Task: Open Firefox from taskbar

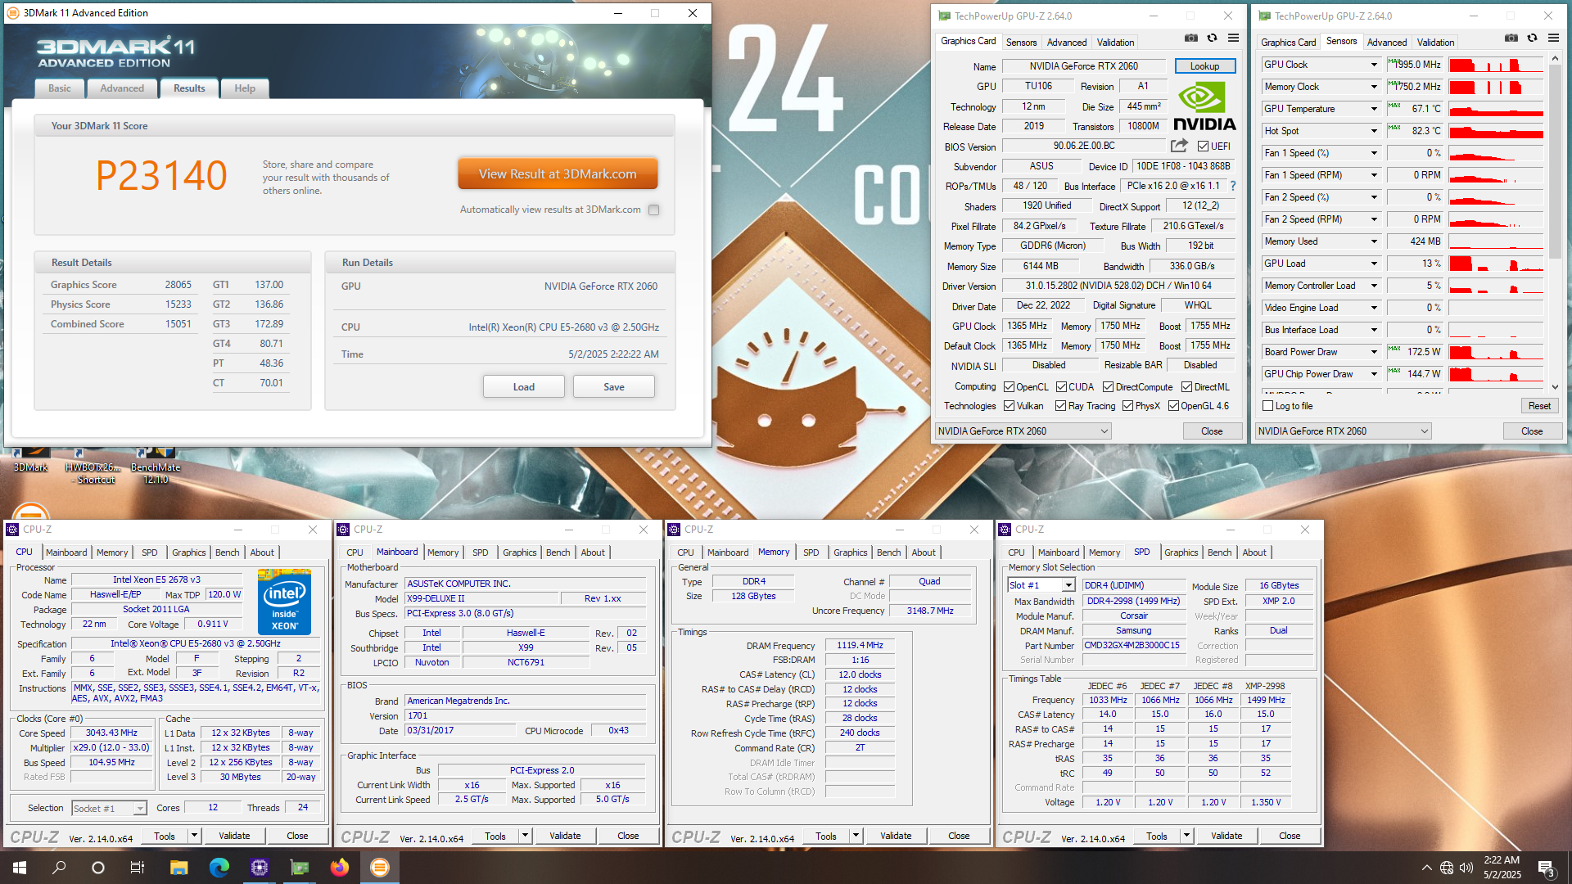Action: coord(340,868)
